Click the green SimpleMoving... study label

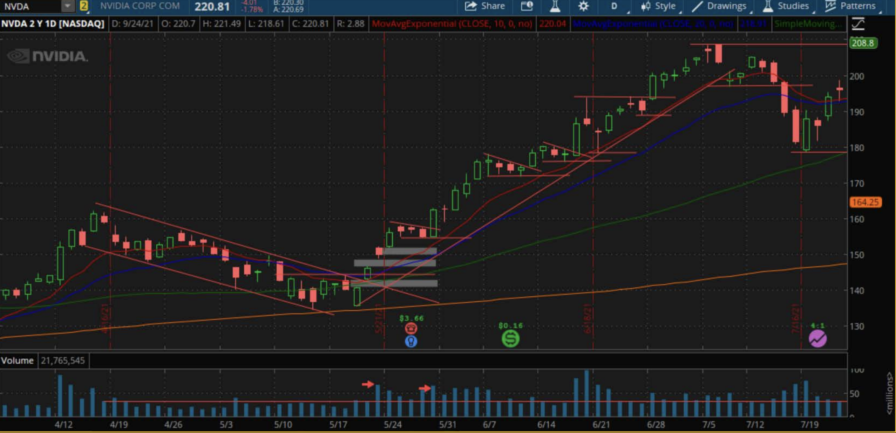coord(808,24)
